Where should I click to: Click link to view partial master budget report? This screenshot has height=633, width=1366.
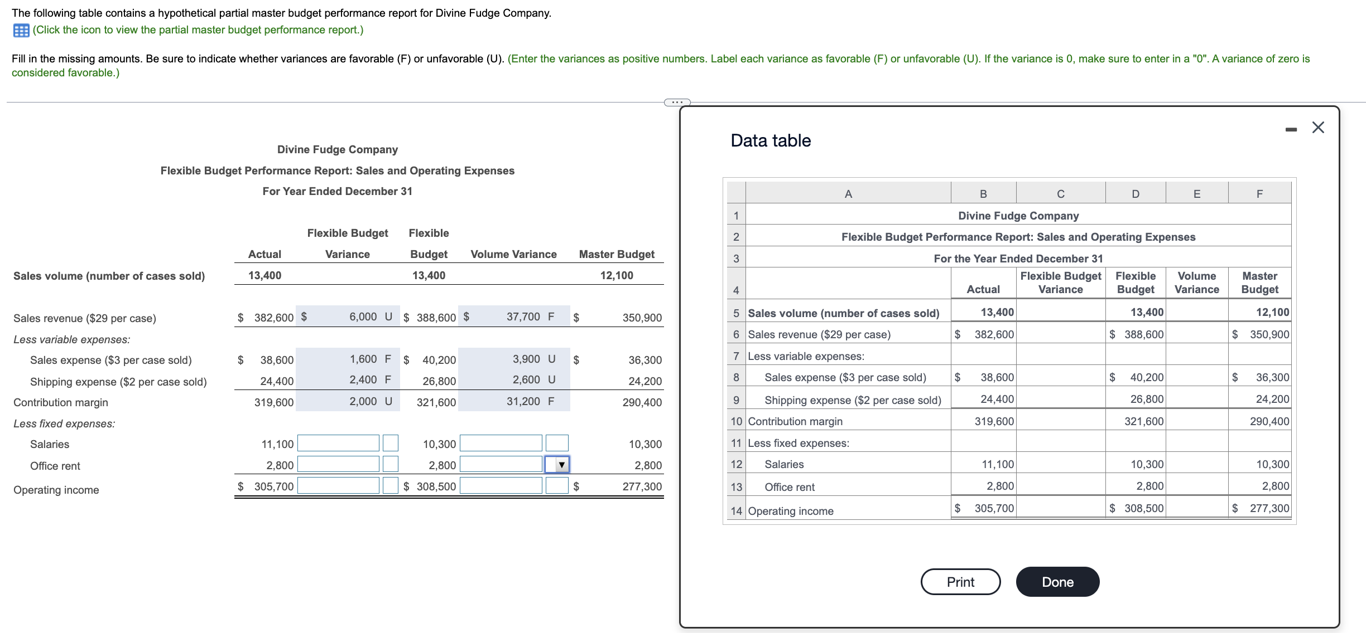(198, 30)
